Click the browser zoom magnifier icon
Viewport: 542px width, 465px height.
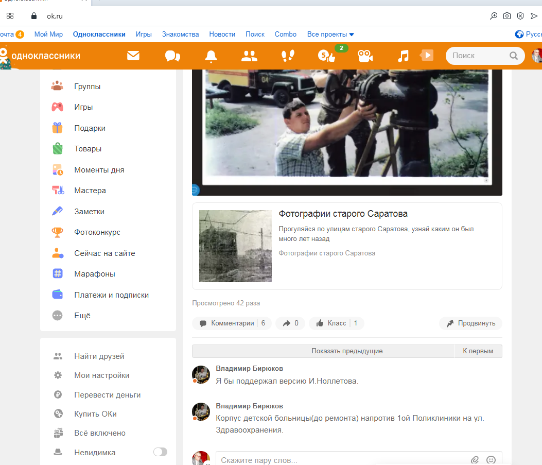click(x=494, y=16)
